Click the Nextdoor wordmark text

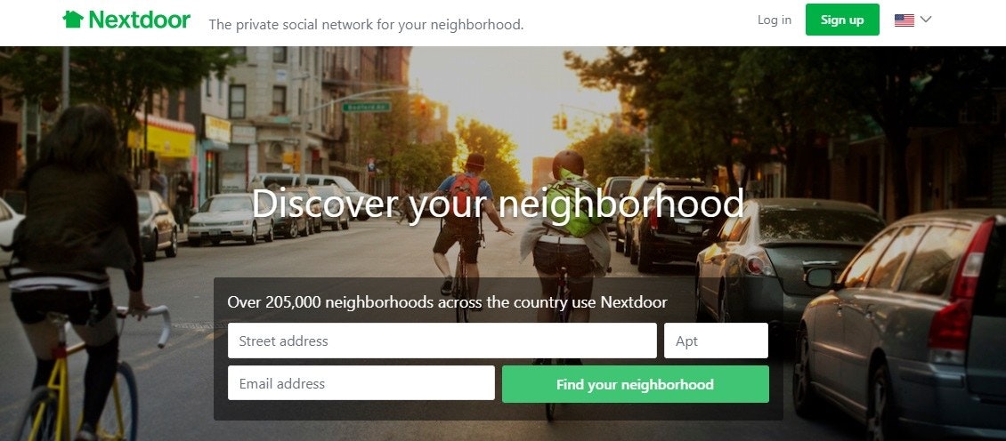coord(139,20)
